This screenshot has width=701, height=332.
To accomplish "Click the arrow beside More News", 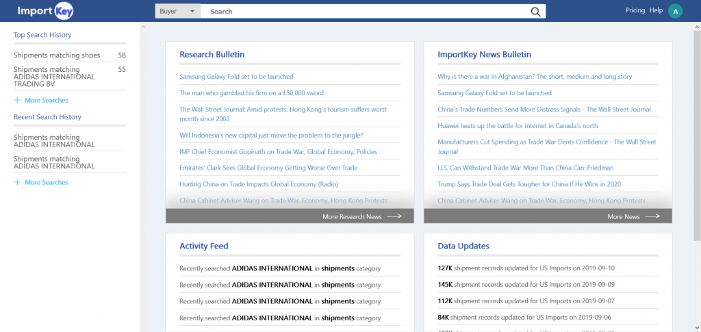I will [652, 216].
